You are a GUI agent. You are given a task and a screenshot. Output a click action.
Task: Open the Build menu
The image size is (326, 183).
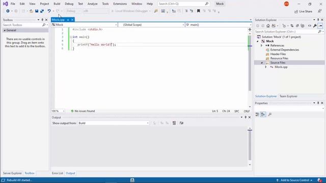pyautogui.click(x=57, y=4)
